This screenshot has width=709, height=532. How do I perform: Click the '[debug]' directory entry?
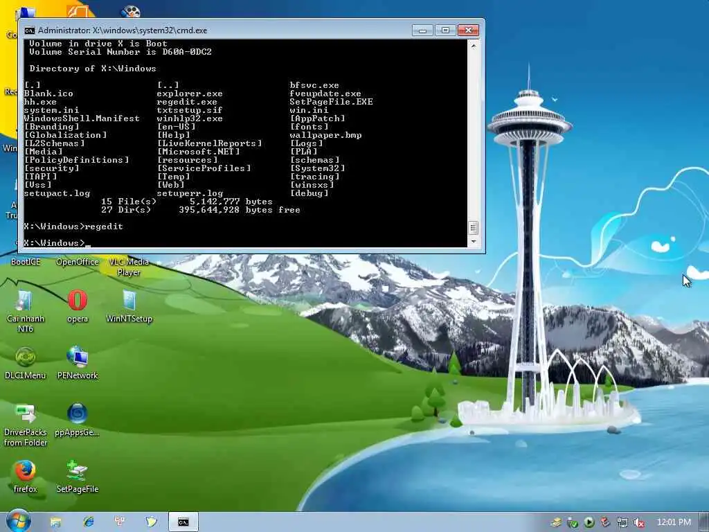309,194
